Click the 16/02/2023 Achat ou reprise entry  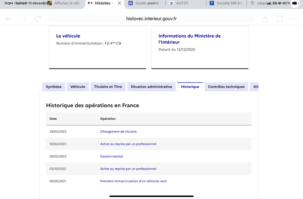tap(128, 144)
